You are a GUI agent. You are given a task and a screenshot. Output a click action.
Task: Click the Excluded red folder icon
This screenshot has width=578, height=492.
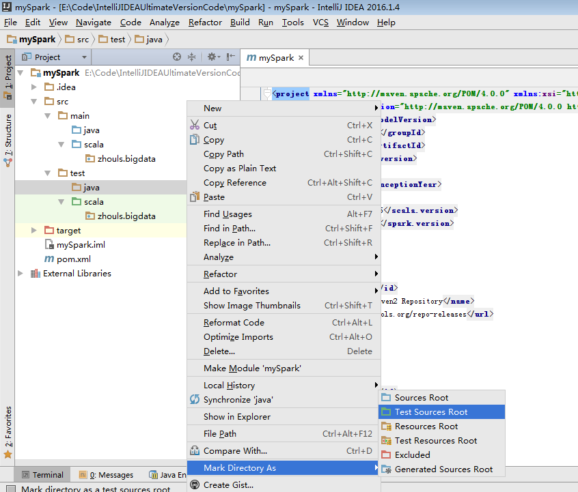point(386,454)
